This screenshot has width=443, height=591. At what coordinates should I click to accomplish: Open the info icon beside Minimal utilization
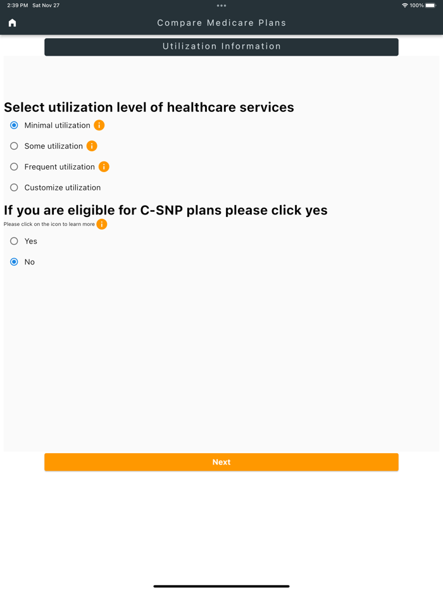99,125
